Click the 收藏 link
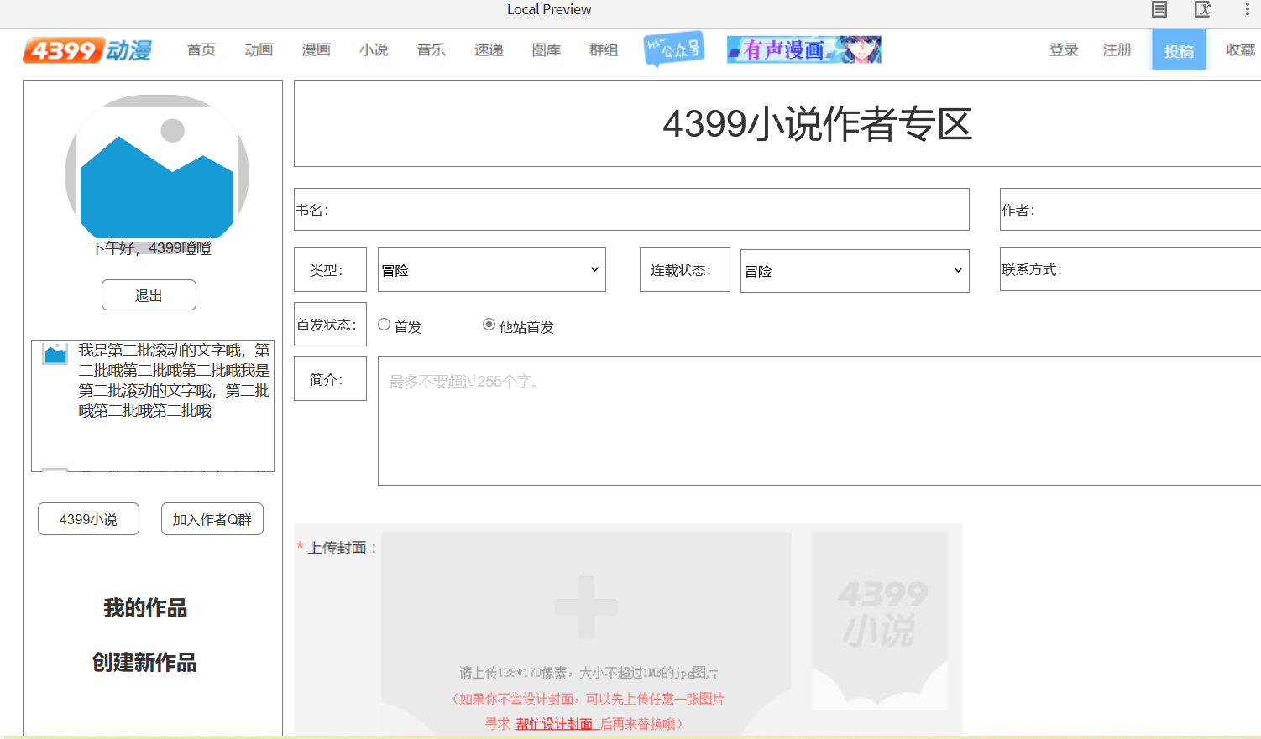 coord(1241,49)
